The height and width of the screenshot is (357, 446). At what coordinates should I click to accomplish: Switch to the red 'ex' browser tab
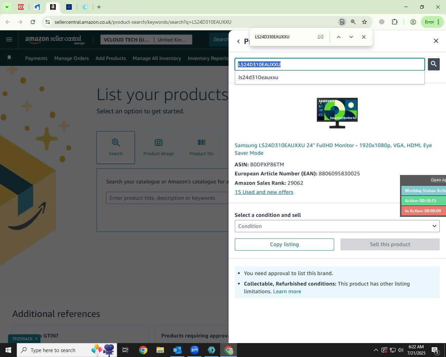pos(21,7)
